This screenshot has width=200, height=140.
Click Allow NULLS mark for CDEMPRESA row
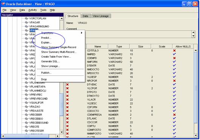click(x=174, y=115)
